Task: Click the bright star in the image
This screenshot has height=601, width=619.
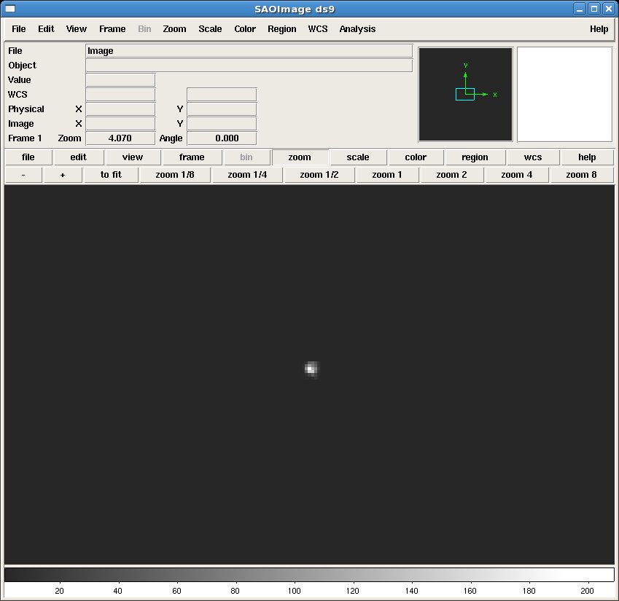Action: (x=311, y=369)
